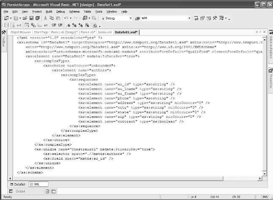The image size is (273, 200).
Task: Click the Cut scissors icon
Action: 46,19
